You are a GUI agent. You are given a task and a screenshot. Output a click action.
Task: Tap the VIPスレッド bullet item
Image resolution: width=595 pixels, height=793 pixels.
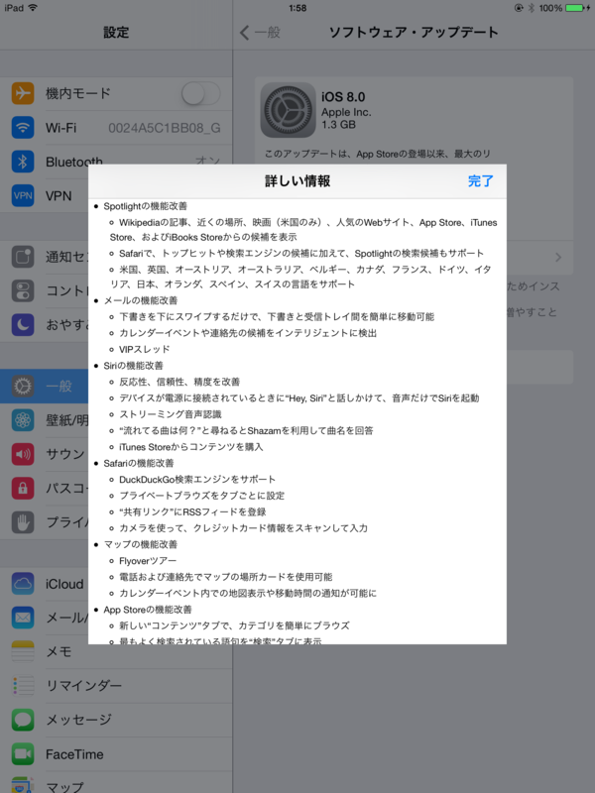click(x=144, y=350)
